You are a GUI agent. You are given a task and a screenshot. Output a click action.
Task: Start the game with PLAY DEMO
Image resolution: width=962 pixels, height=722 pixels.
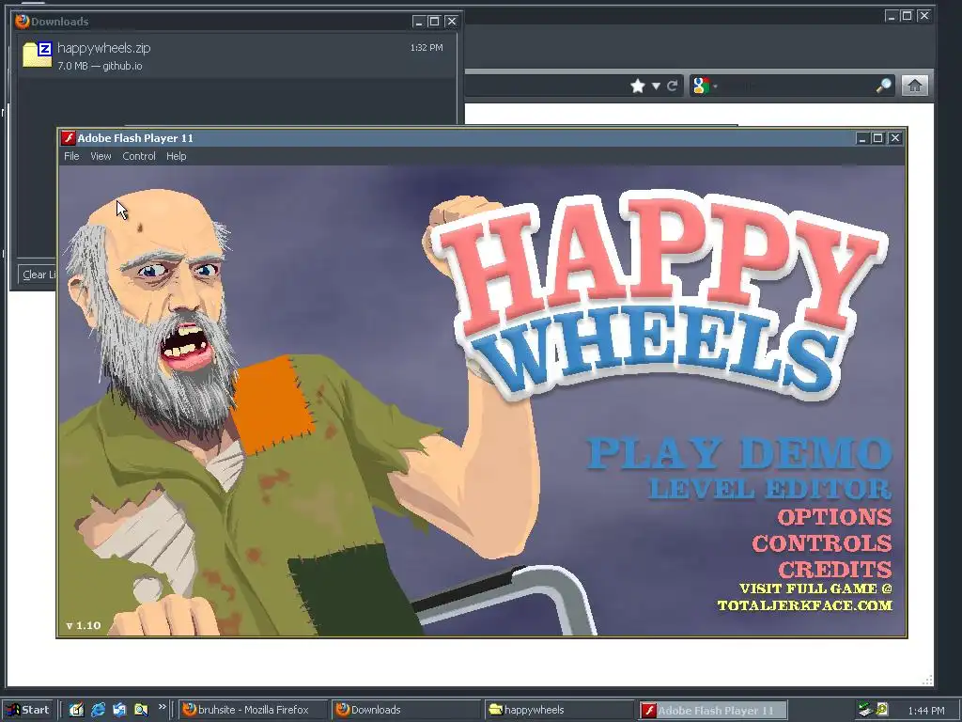[738, 453]
